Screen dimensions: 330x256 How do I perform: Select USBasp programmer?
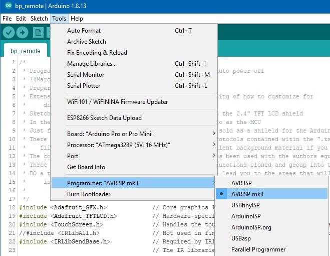click(x=272, y=238)
